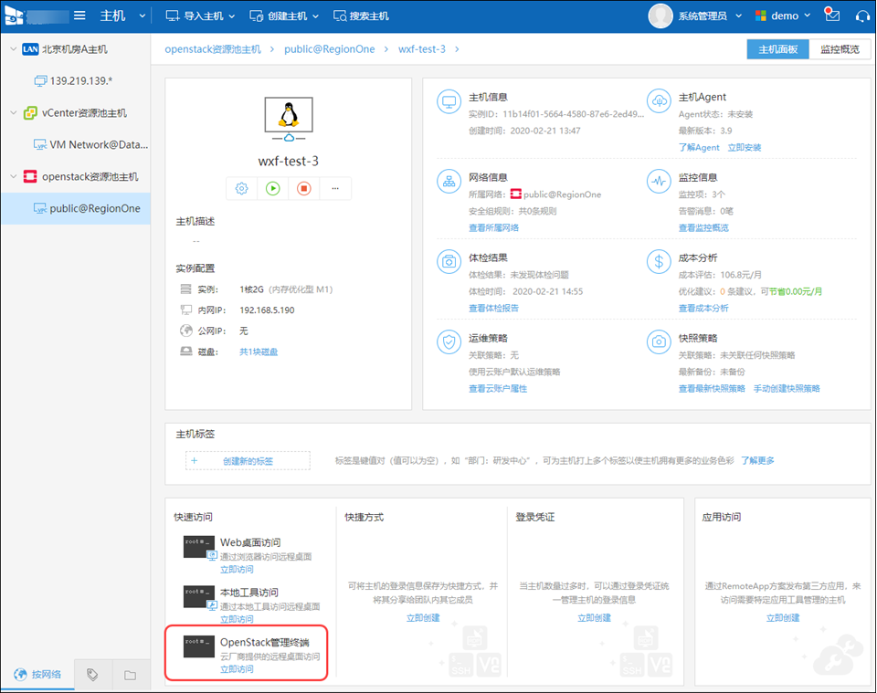Expand the 导入主机 dropdown menu

[x=200, y=16]
